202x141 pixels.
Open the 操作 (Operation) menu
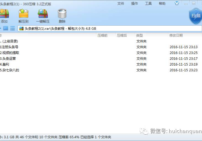click(x=134, y=3)
